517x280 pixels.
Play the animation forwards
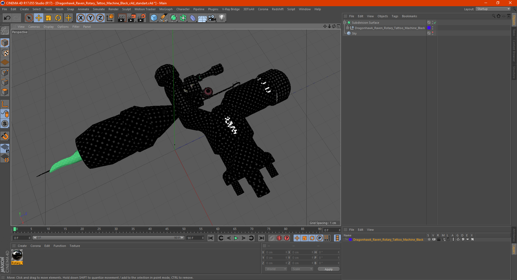236,238
